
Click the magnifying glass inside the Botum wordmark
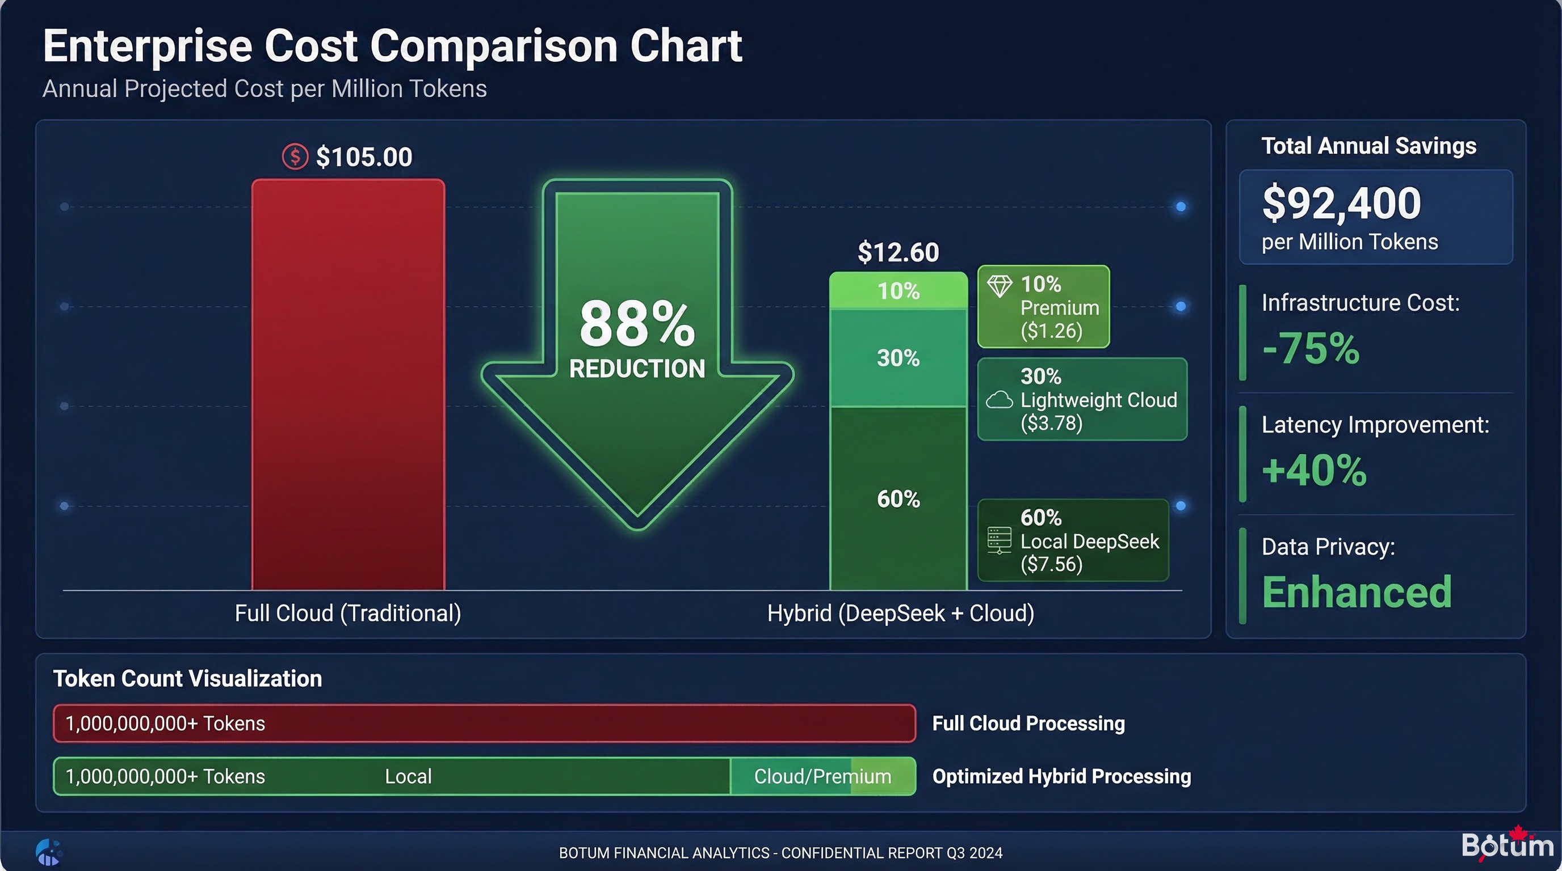coord(1490,847)
